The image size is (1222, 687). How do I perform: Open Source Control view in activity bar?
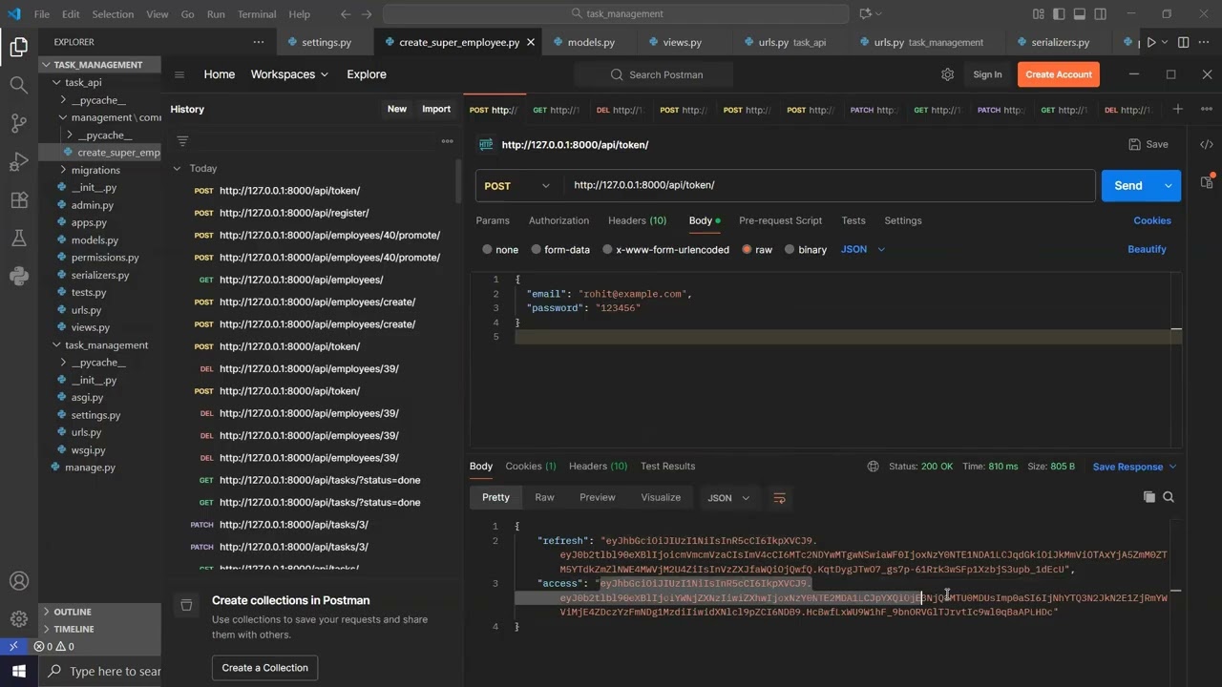click(18, 123)
